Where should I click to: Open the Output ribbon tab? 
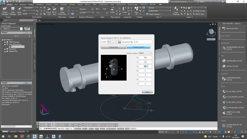(80, 5)
